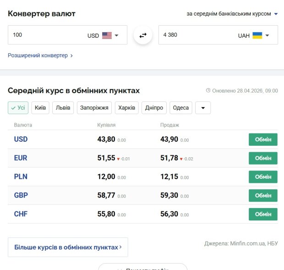This screenshot has height=270, width=284.
Task: Select the Львів filter tab
Action: [x=63, y=108]
